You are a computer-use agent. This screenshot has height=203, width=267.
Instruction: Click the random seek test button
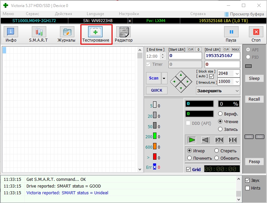tap(219, 140)
